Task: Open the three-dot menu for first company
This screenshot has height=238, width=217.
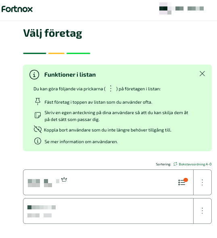Action: (x=202, y=182)
